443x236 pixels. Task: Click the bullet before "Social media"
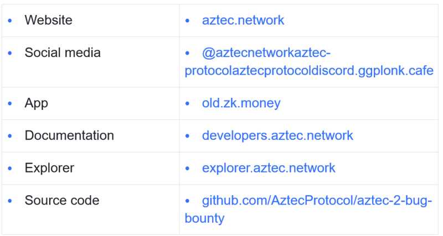tap(10, 54)
